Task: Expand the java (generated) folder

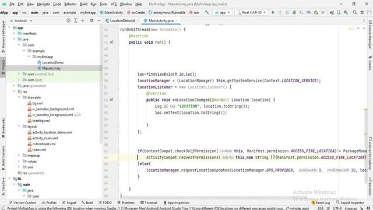Action: [14, 86]
